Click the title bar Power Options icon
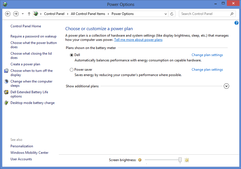241x169 pixels. point(5,4)
